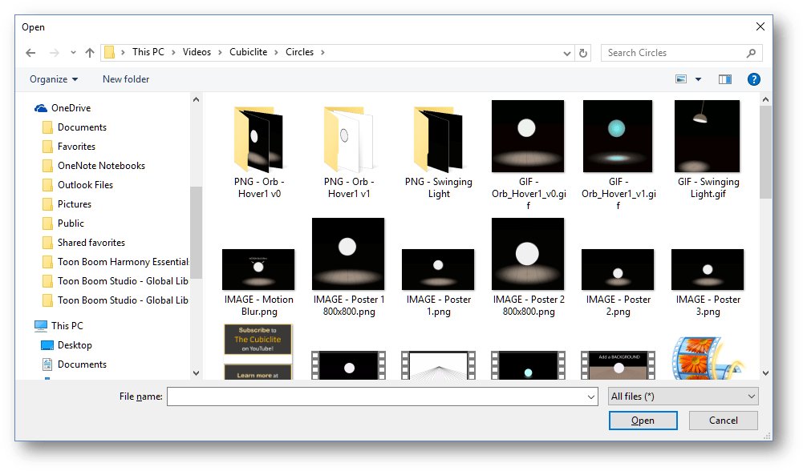This screenshot has width=803, height=471.
Task: Click the back navigation arrow
Action: [x=30, y=52]
